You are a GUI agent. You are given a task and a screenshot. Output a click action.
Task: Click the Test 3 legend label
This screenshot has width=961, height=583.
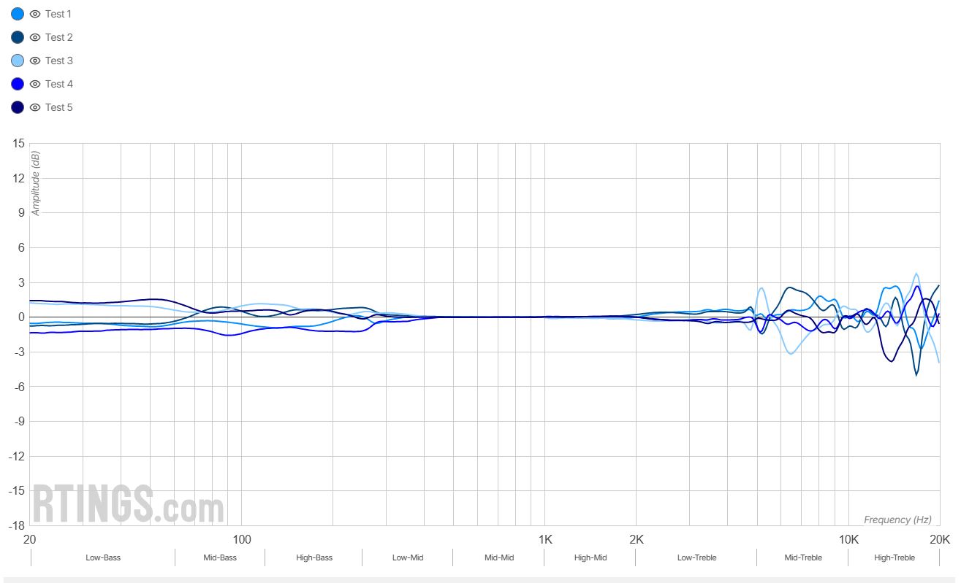[58, 61]
